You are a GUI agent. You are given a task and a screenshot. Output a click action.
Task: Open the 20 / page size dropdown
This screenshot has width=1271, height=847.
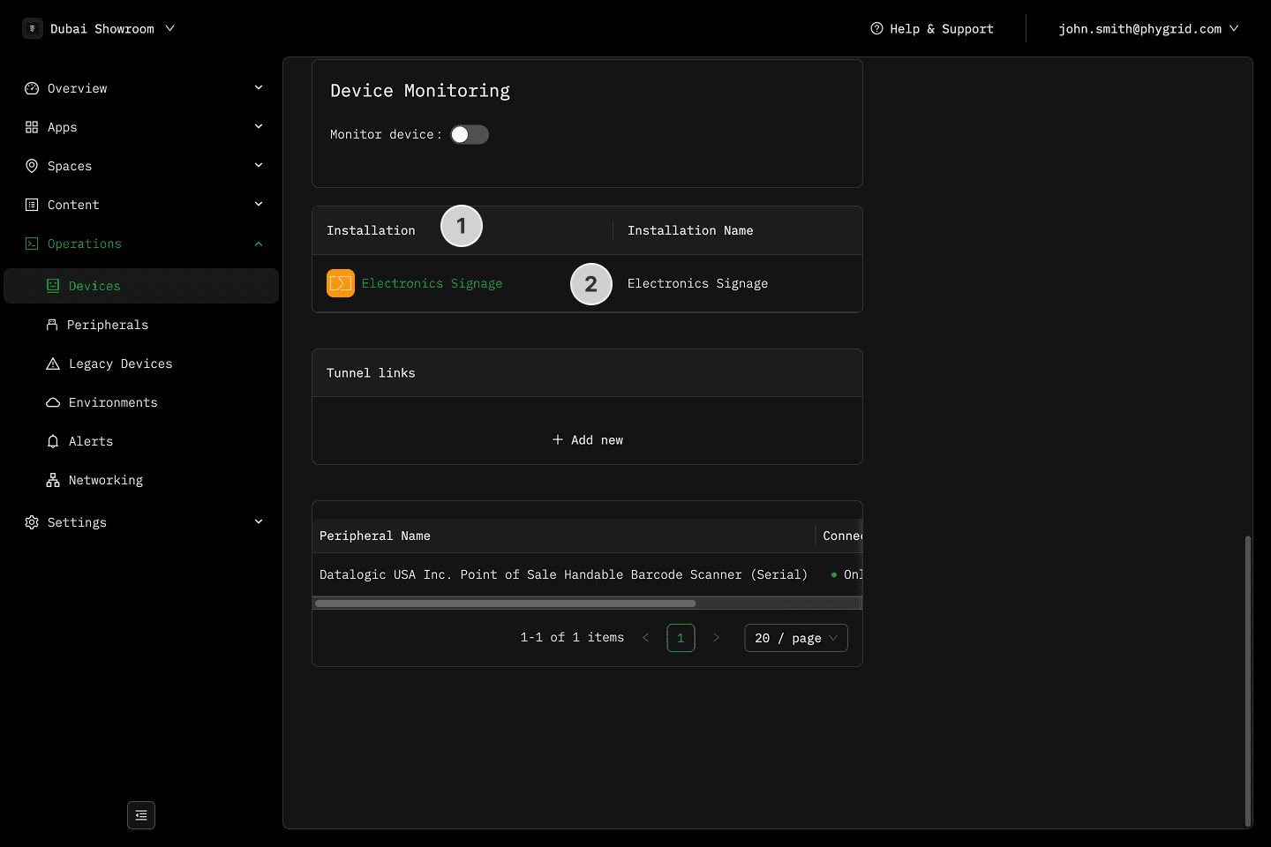coord(796,638)
